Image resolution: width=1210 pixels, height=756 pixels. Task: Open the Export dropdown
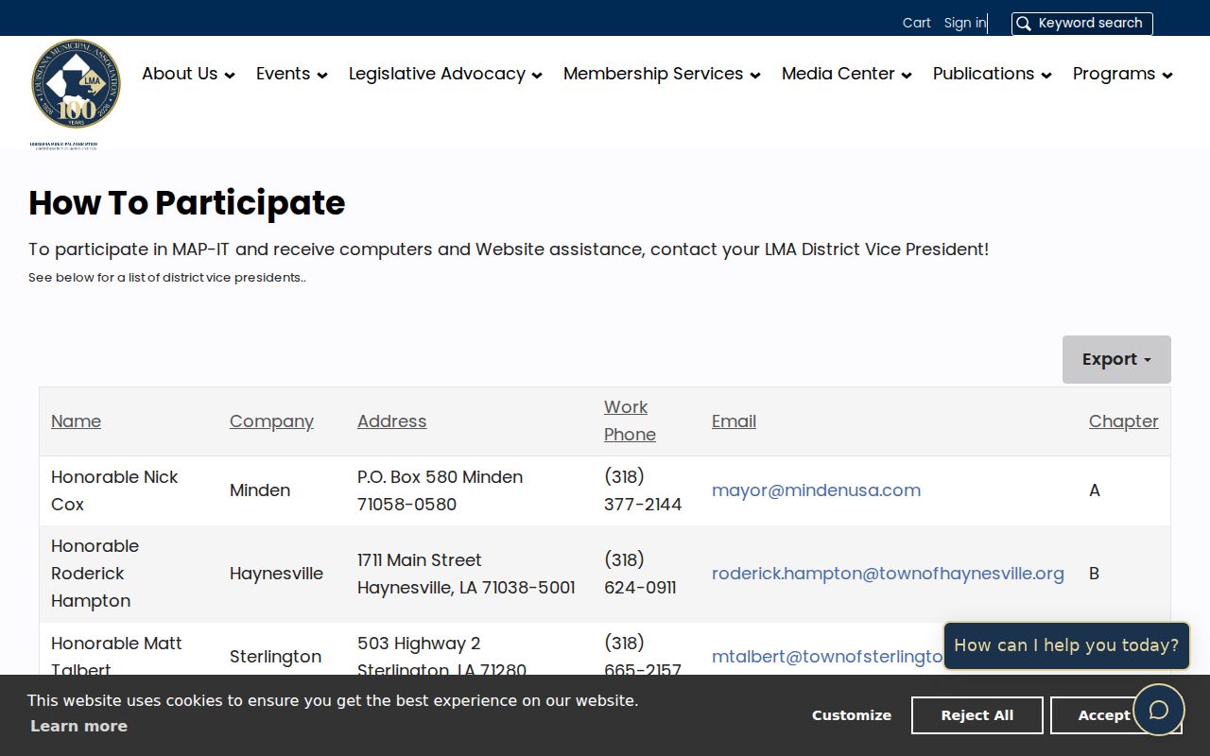point(1116,359)
